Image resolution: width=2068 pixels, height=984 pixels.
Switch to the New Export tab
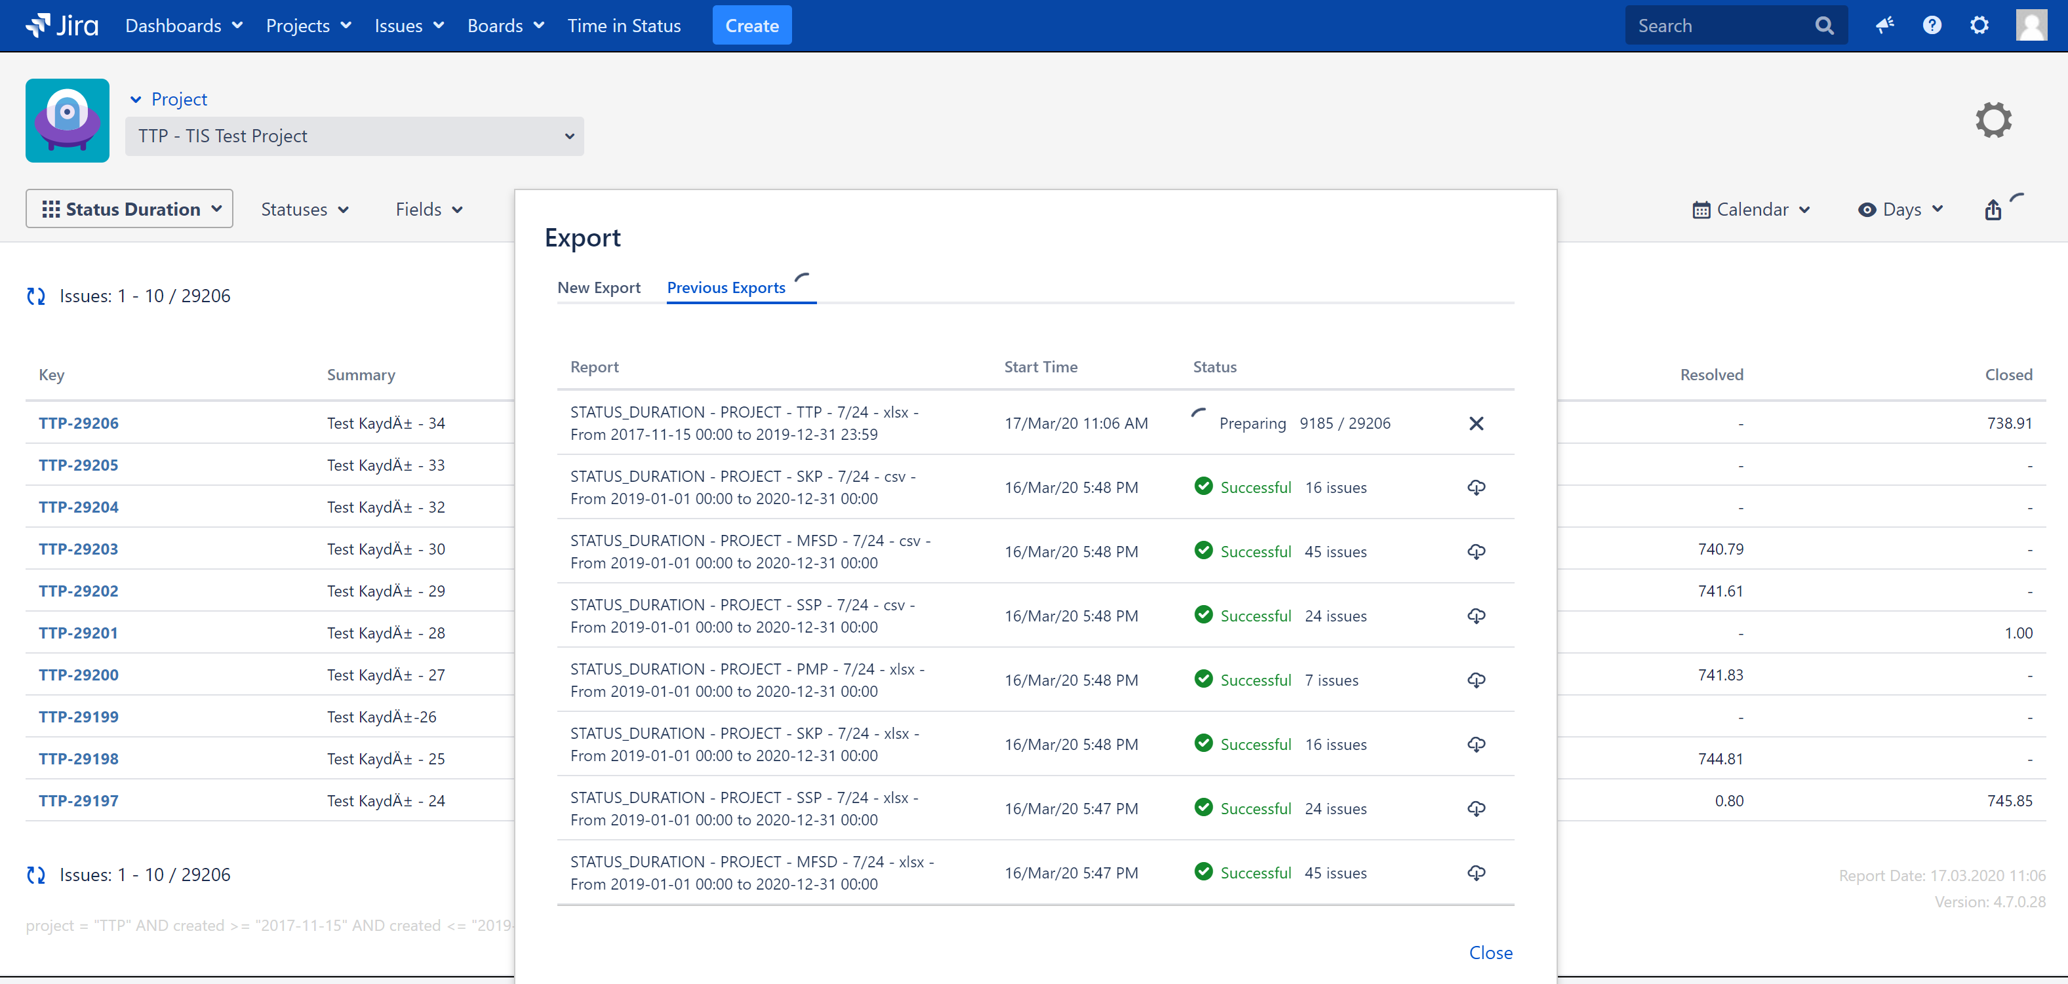[598, 287]
